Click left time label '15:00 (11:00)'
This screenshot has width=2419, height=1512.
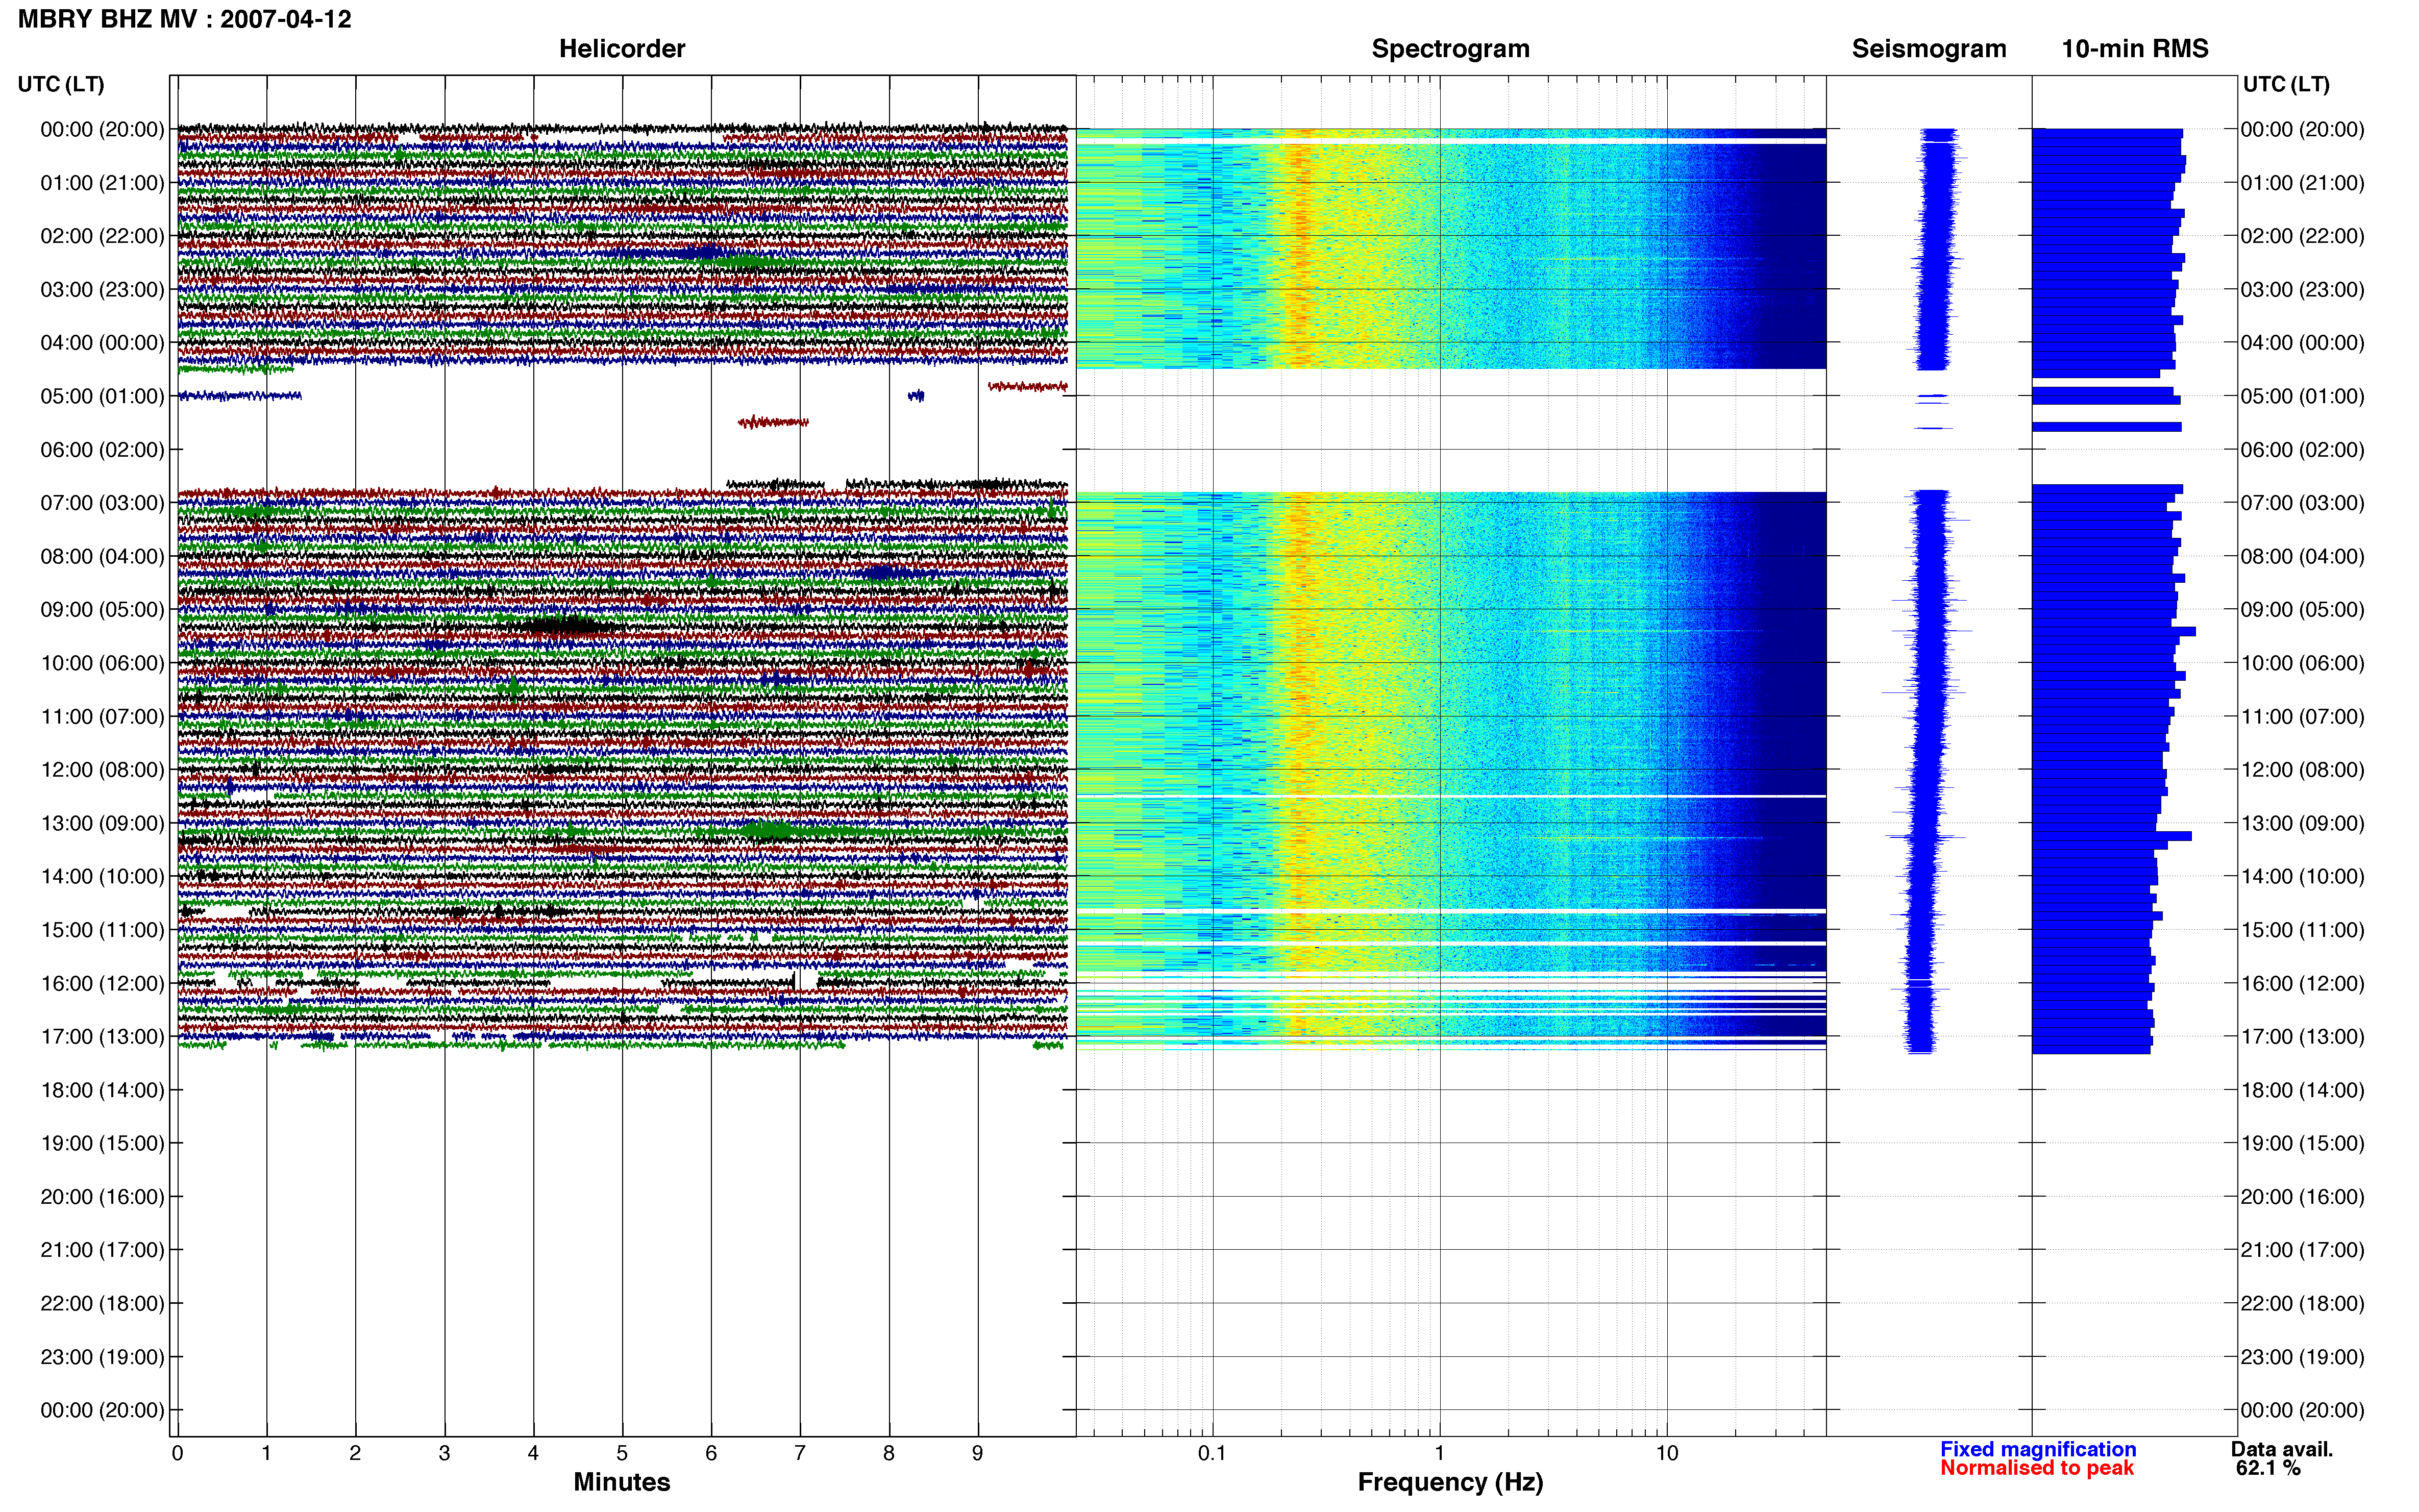102,930
